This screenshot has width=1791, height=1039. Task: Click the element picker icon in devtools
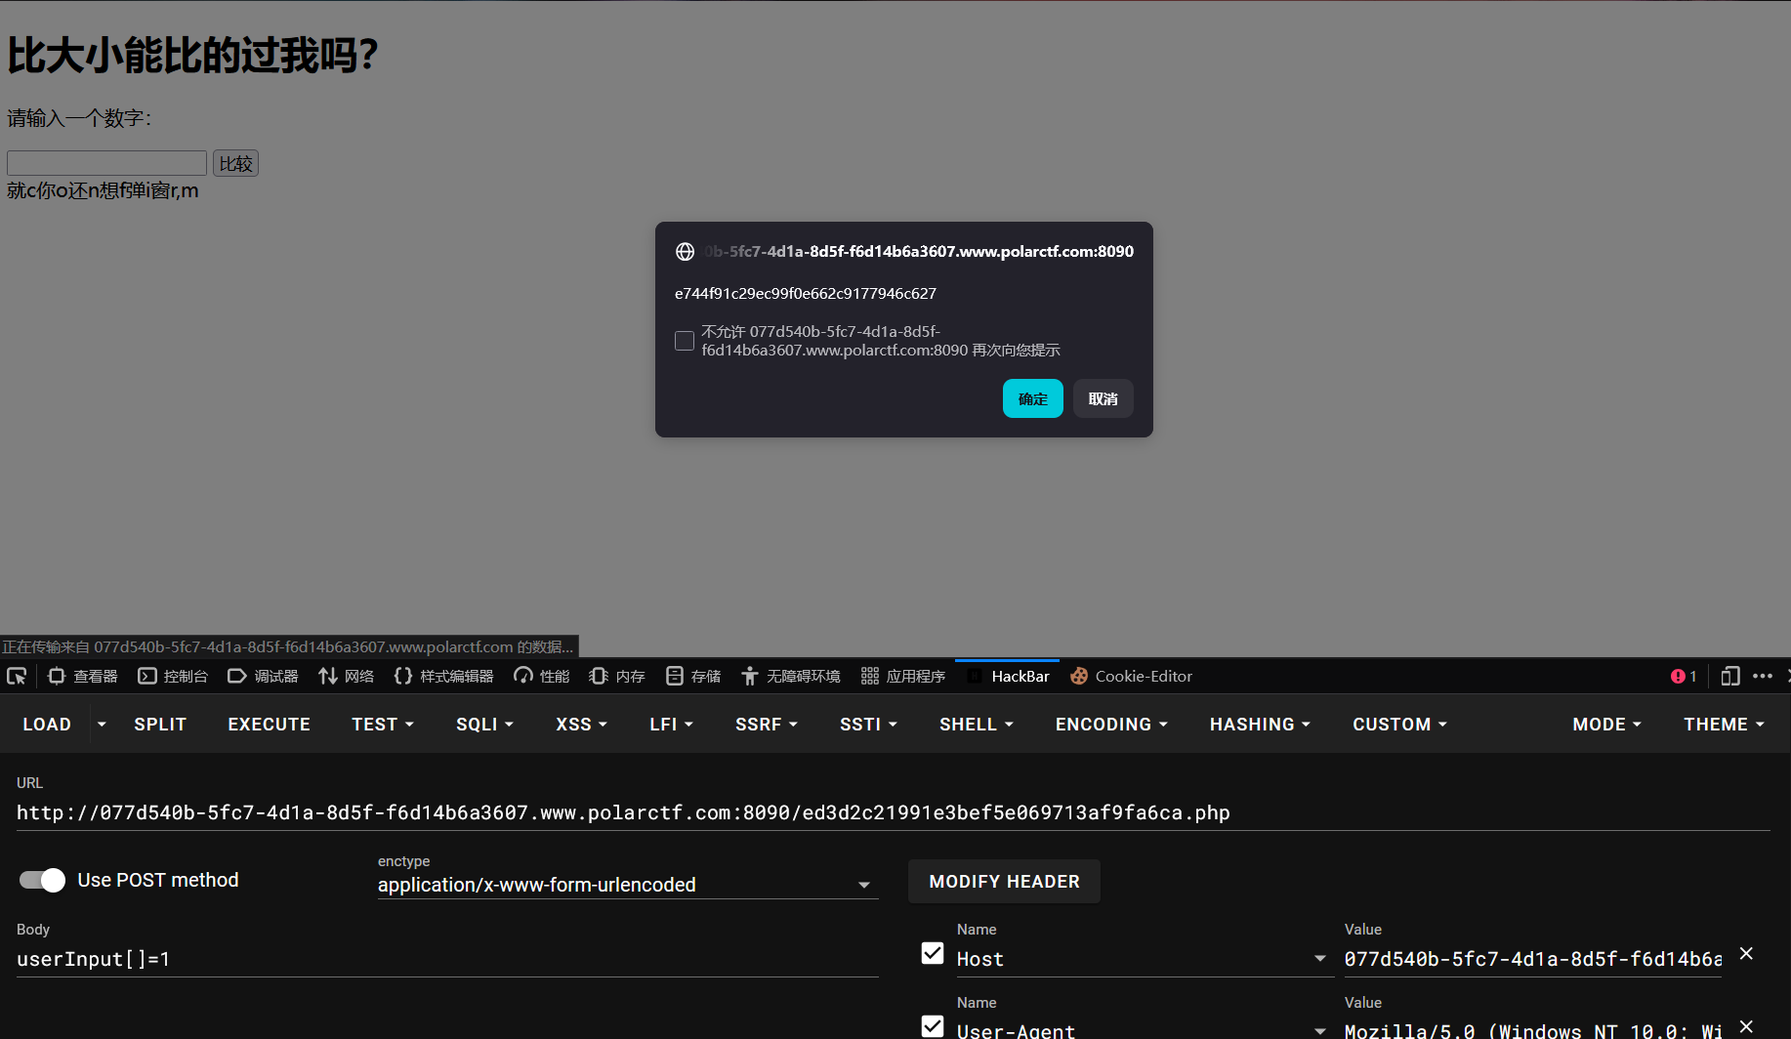(x=17, y=676)
